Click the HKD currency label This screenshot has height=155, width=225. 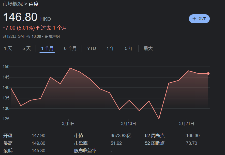click(x=46, y=19)
